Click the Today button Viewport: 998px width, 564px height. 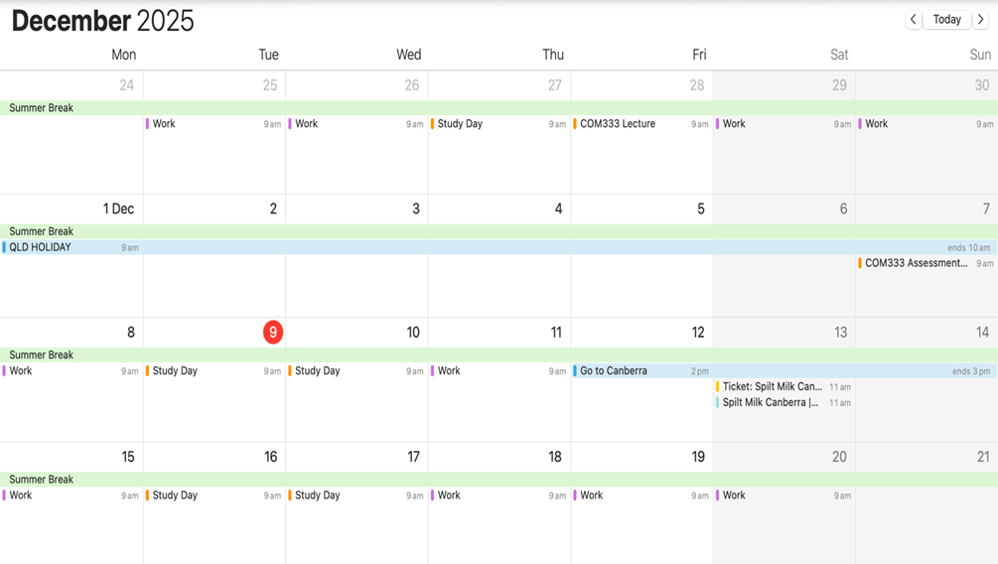click(x=947, y=20)
